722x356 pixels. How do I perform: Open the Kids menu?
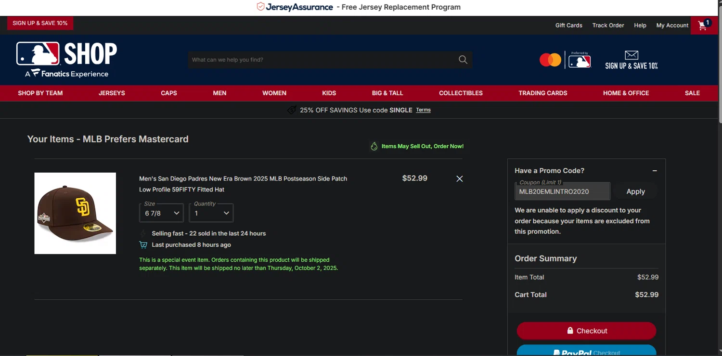(329, 93)
